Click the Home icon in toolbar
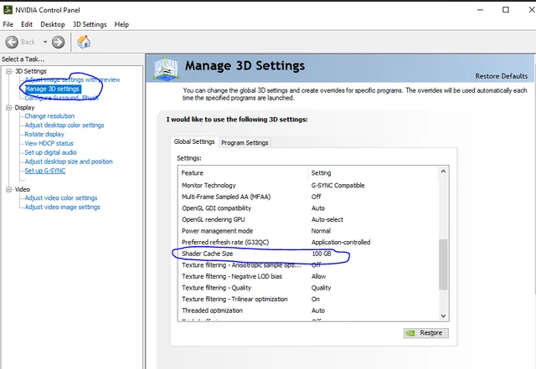The width and height of the screenshot is (536, 369). point(84,42)
